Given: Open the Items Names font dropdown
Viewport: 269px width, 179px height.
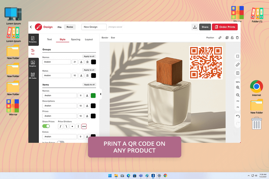Looking at the screenshot, I should click(60, 95).
